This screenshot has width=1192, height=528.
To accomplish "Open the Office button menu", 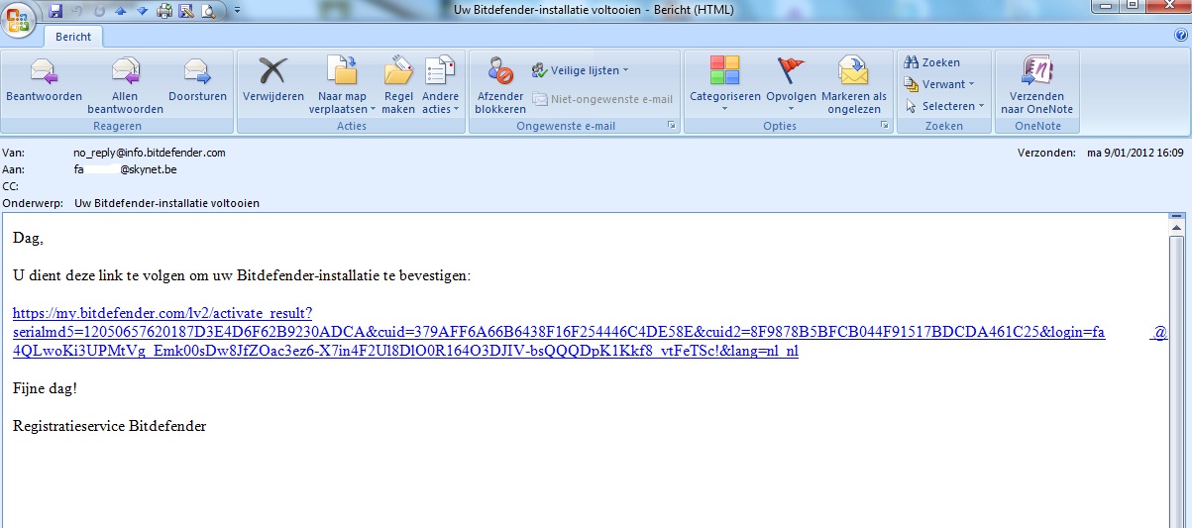I will pos(18,17).
